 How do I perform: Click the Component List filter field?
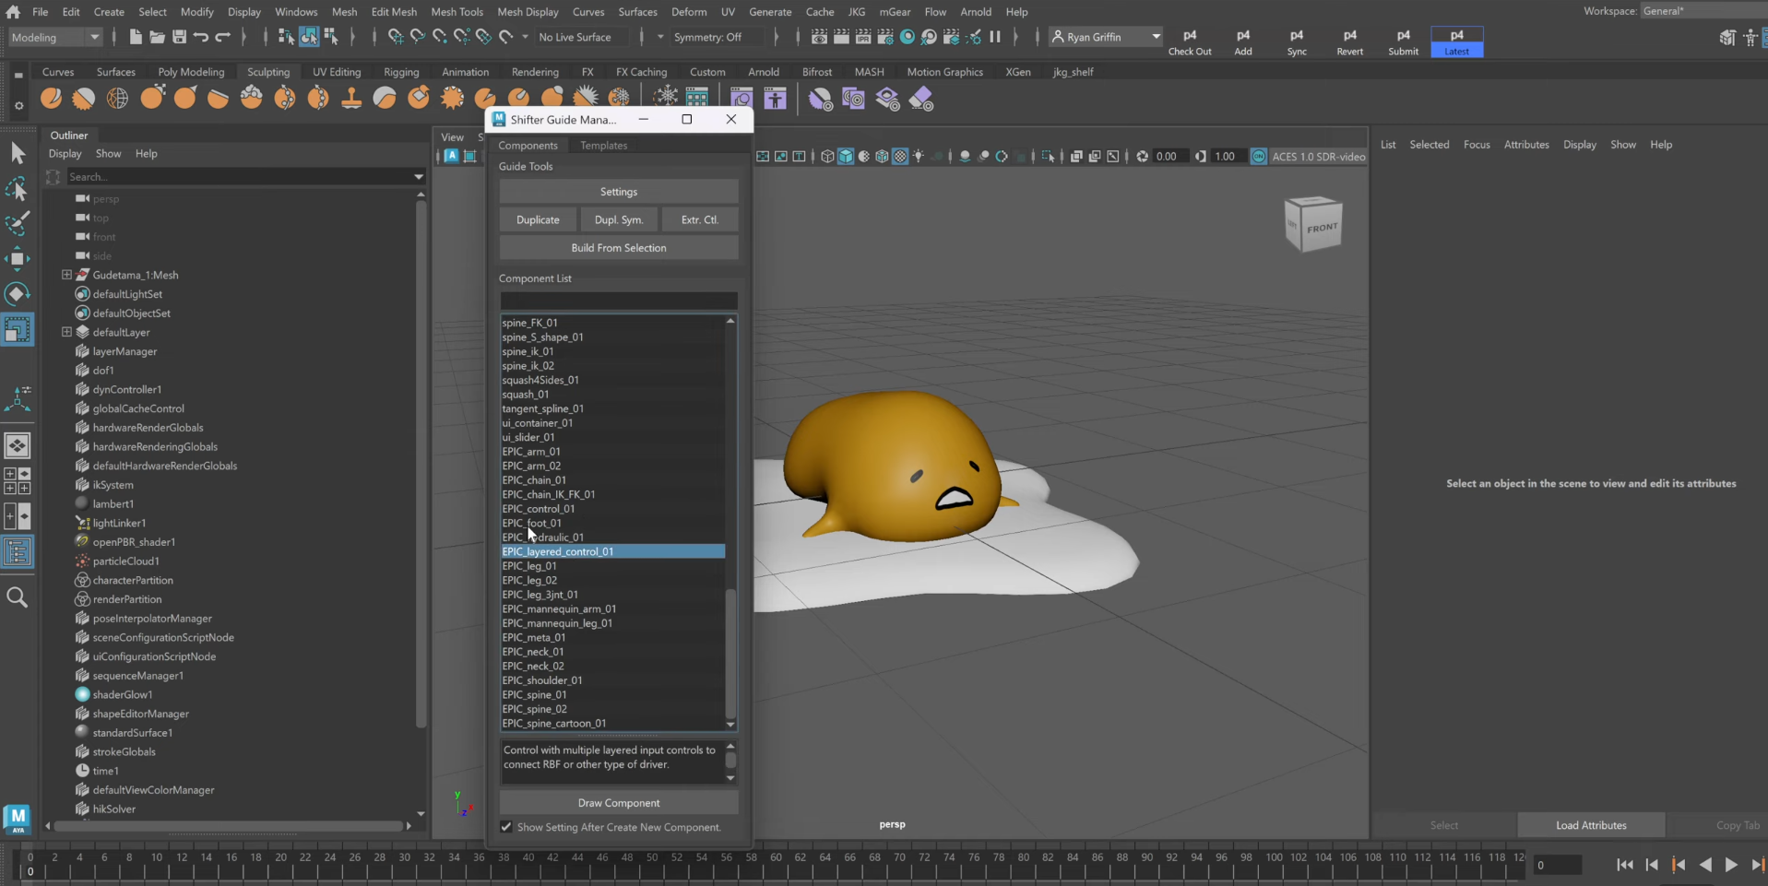(x=619, y=301)
